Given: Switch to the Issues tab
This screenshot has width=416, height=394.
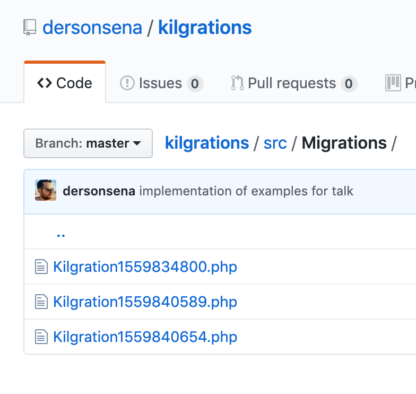Looking at the screenshot, I should [161, 83].
